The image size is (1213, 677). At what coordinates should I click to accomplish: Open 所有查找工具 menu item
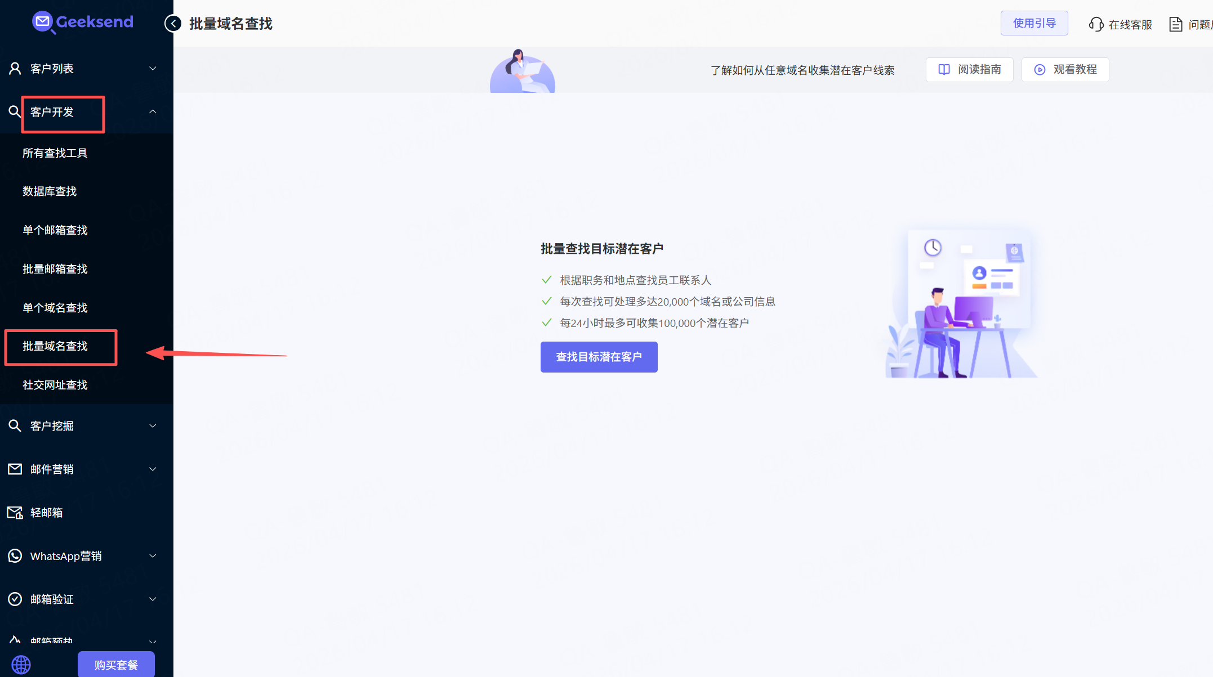55,153
